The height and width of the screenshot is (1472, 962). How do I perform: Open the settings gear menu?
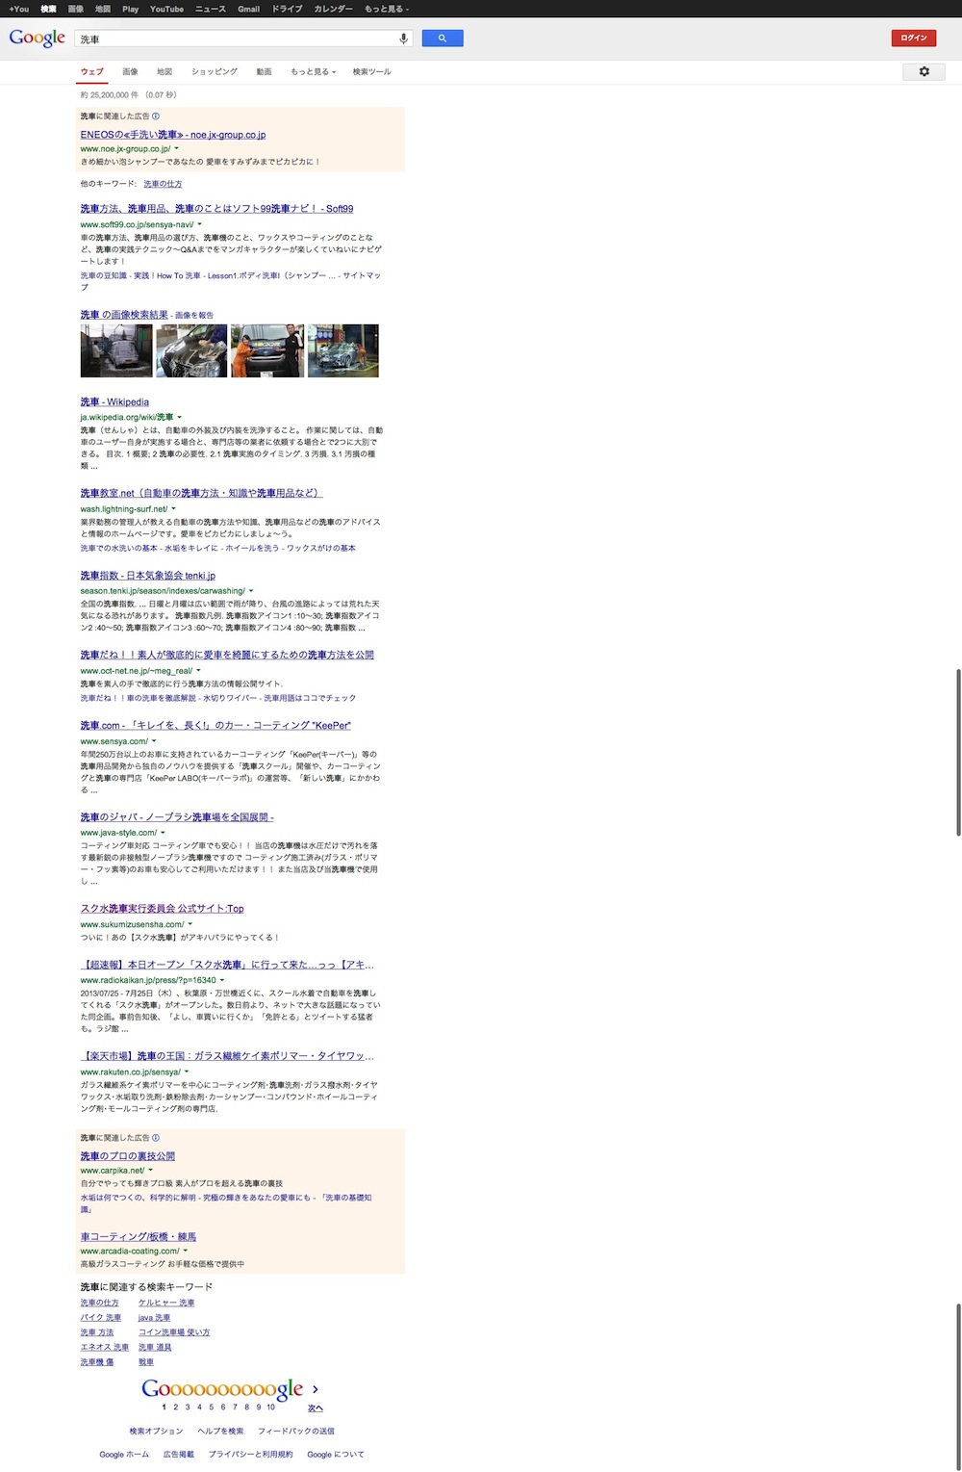(924, 72)
